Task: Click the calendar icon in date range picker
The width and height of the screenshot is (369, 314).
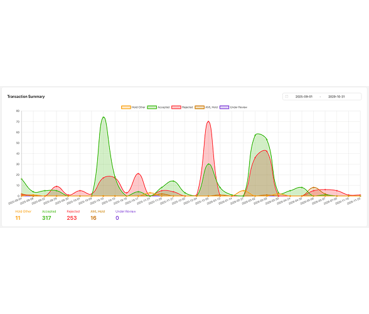Action: coord(287,97)
